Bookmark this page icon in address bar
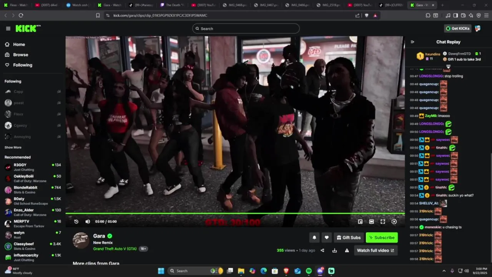The width and height of the screenshot is (492, 277). [98, 15]
